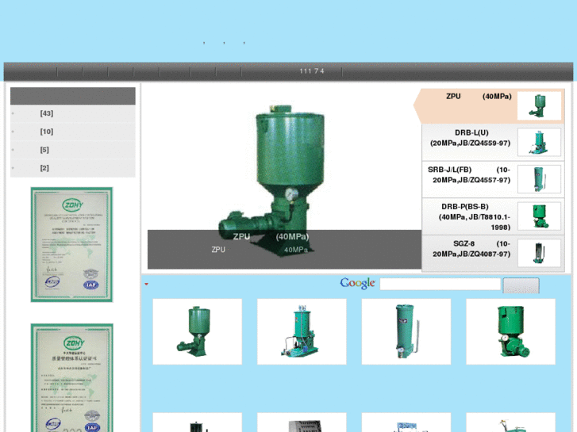The width and height of the screenshot is (577, 432).
Task: Open second product grid DRB-L pump image
Action: (302, 331)
